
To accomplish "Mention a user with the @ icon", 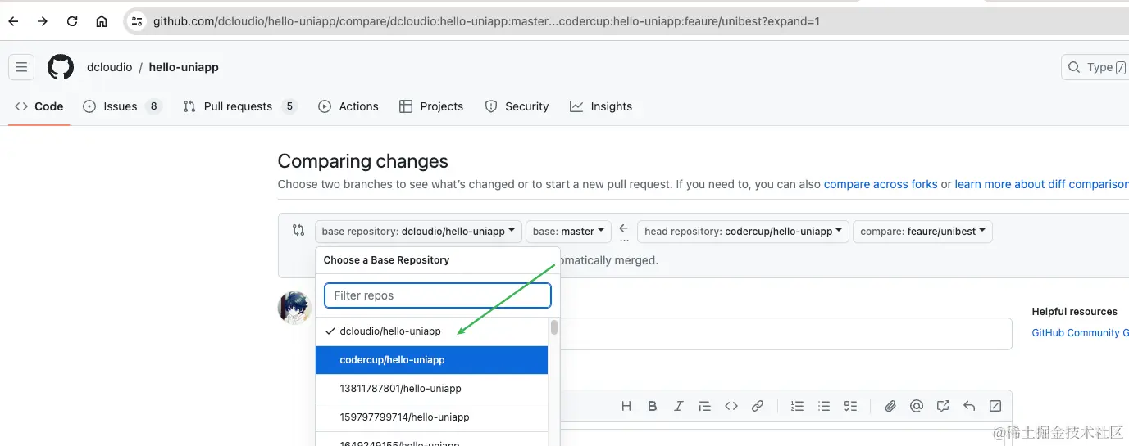I will [x=917, y=406].
